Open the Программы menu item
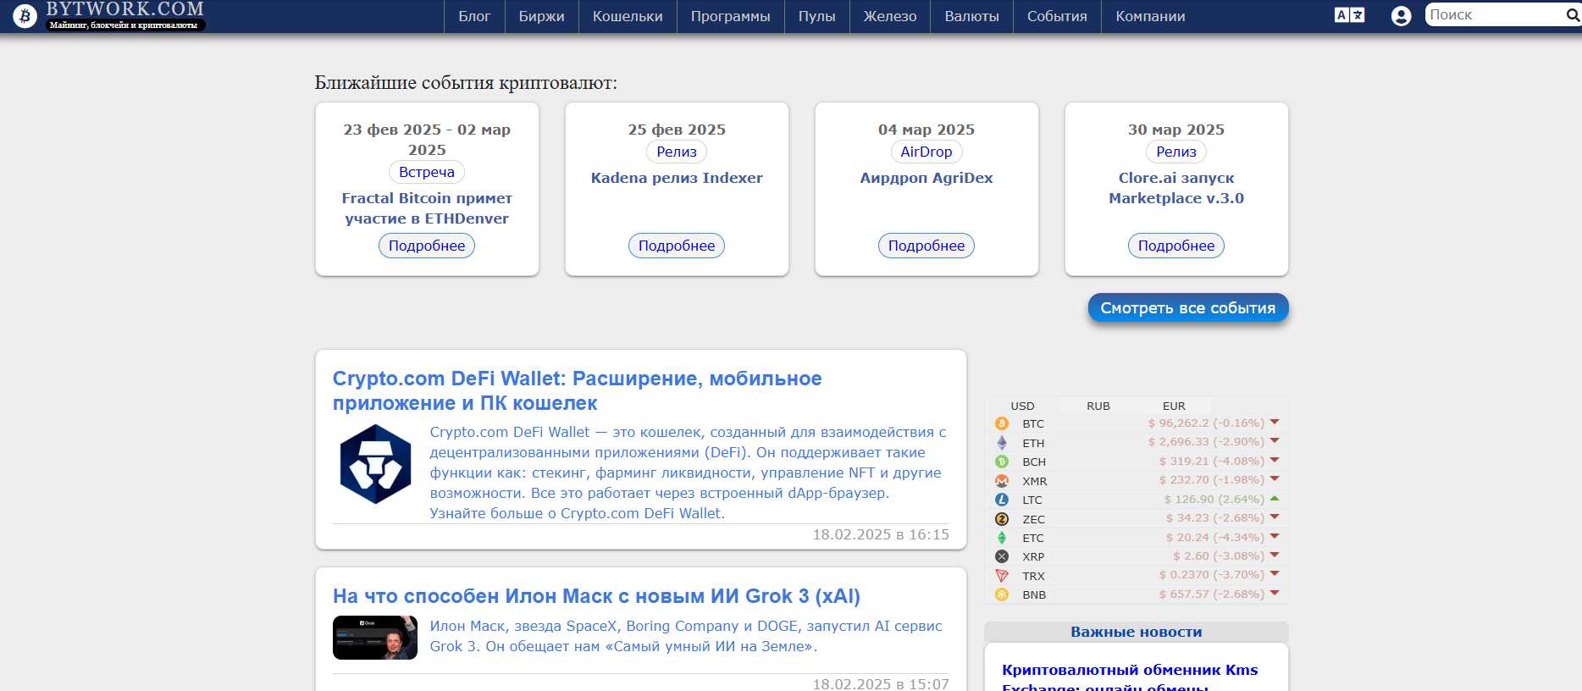This screenshot has width=1582, height=691. pos(731,16)
